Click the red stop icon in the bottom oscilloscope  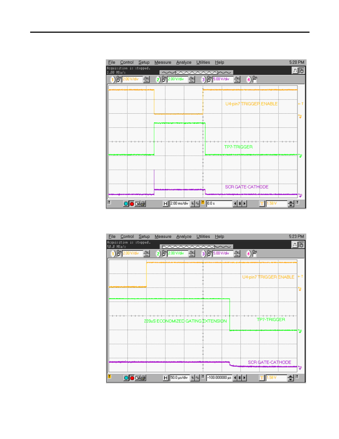coord(132,378)
